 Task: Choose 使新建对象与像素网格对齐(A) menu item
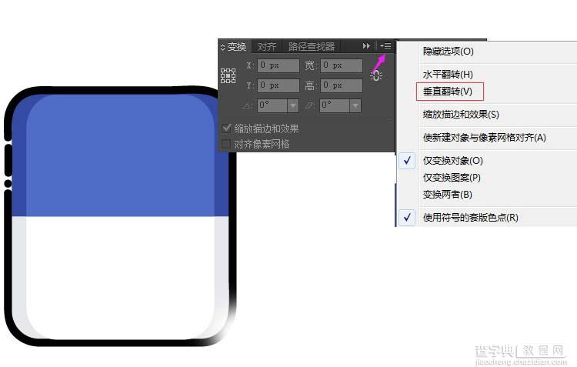pyautogui.click(x=484, y=138)
